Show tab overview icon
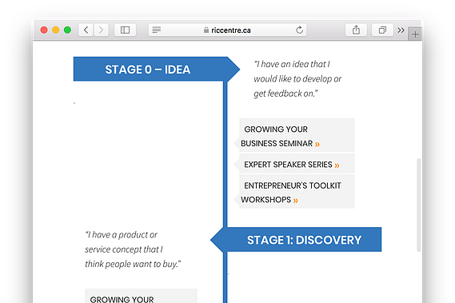Viewport: 455px width, 303px height. point(382,30)
